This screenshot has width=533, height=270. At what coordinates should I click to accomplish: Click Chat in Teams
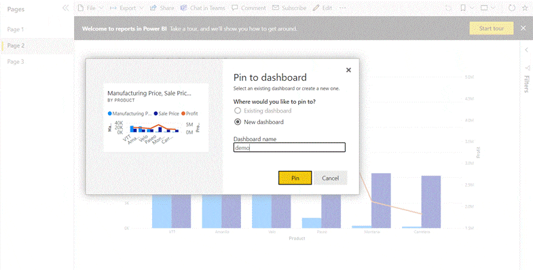coord(203,8)
